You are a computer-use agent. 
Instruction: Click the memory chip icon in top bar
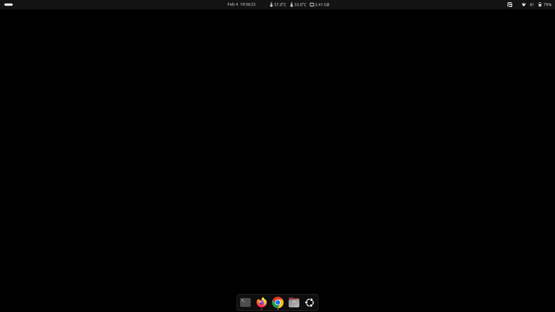coord(312,5)
